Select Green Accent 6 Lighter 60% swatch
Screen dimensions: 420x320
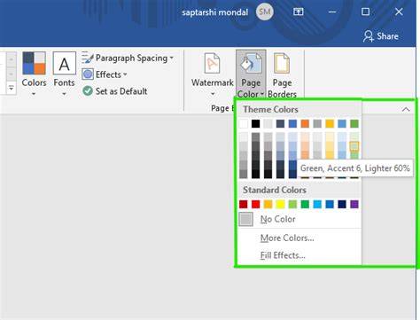pyautogui.click(x=354, y=146)
